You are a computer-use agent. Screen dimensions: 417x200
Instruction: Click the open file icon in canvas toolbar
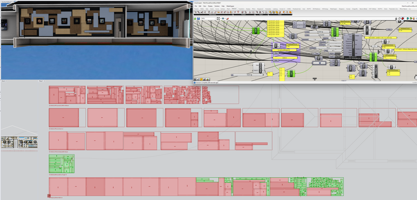pyautogui.click(x=195, y=18)
